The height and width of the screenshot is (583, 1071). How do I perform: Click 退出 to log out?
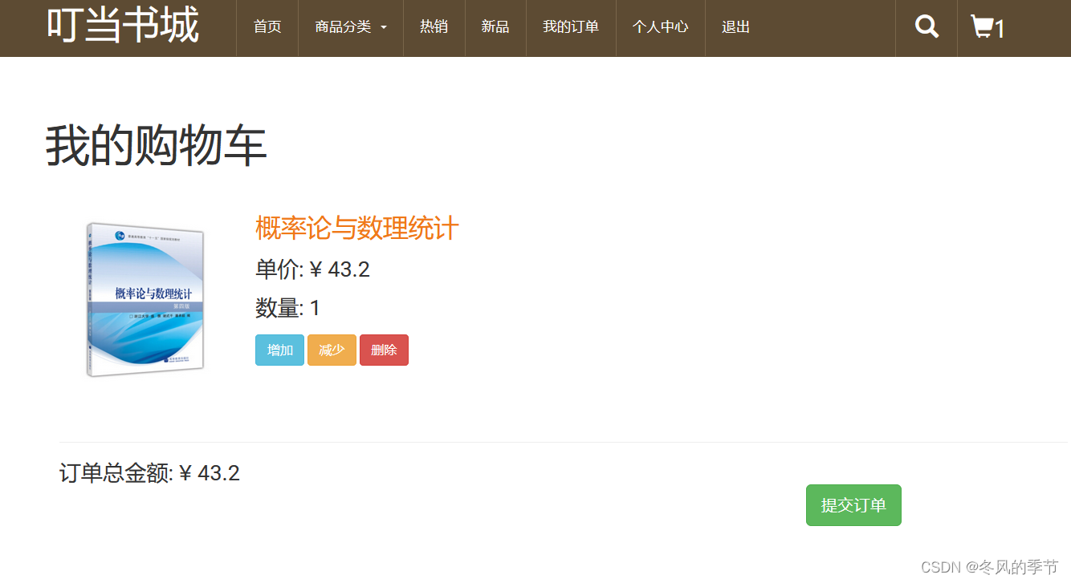pyautogui.click(x=735, y=26)
